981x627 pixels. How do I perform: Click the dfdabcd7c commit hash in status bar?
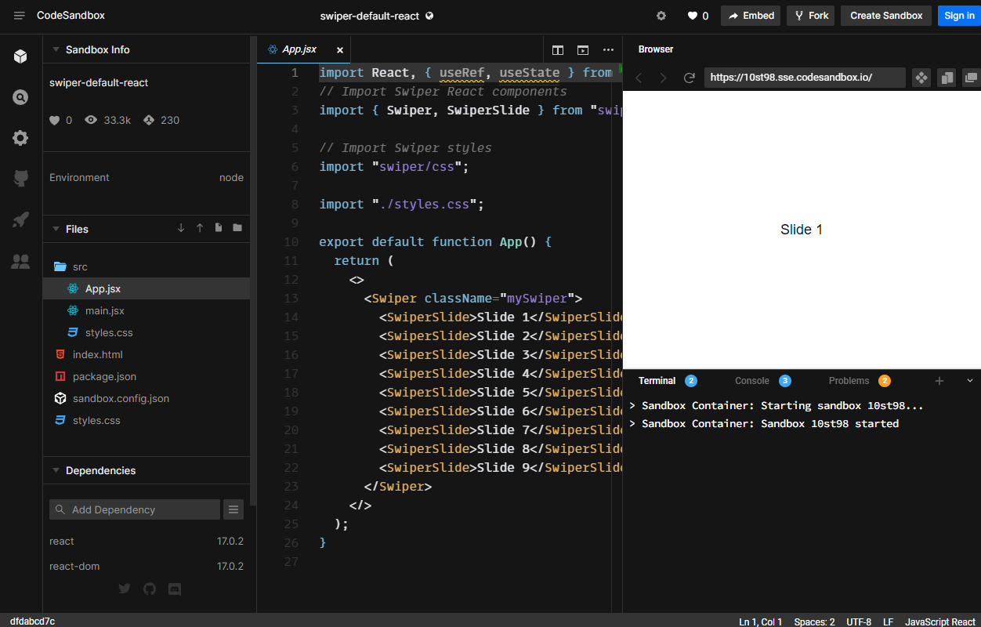coord(32,622)
